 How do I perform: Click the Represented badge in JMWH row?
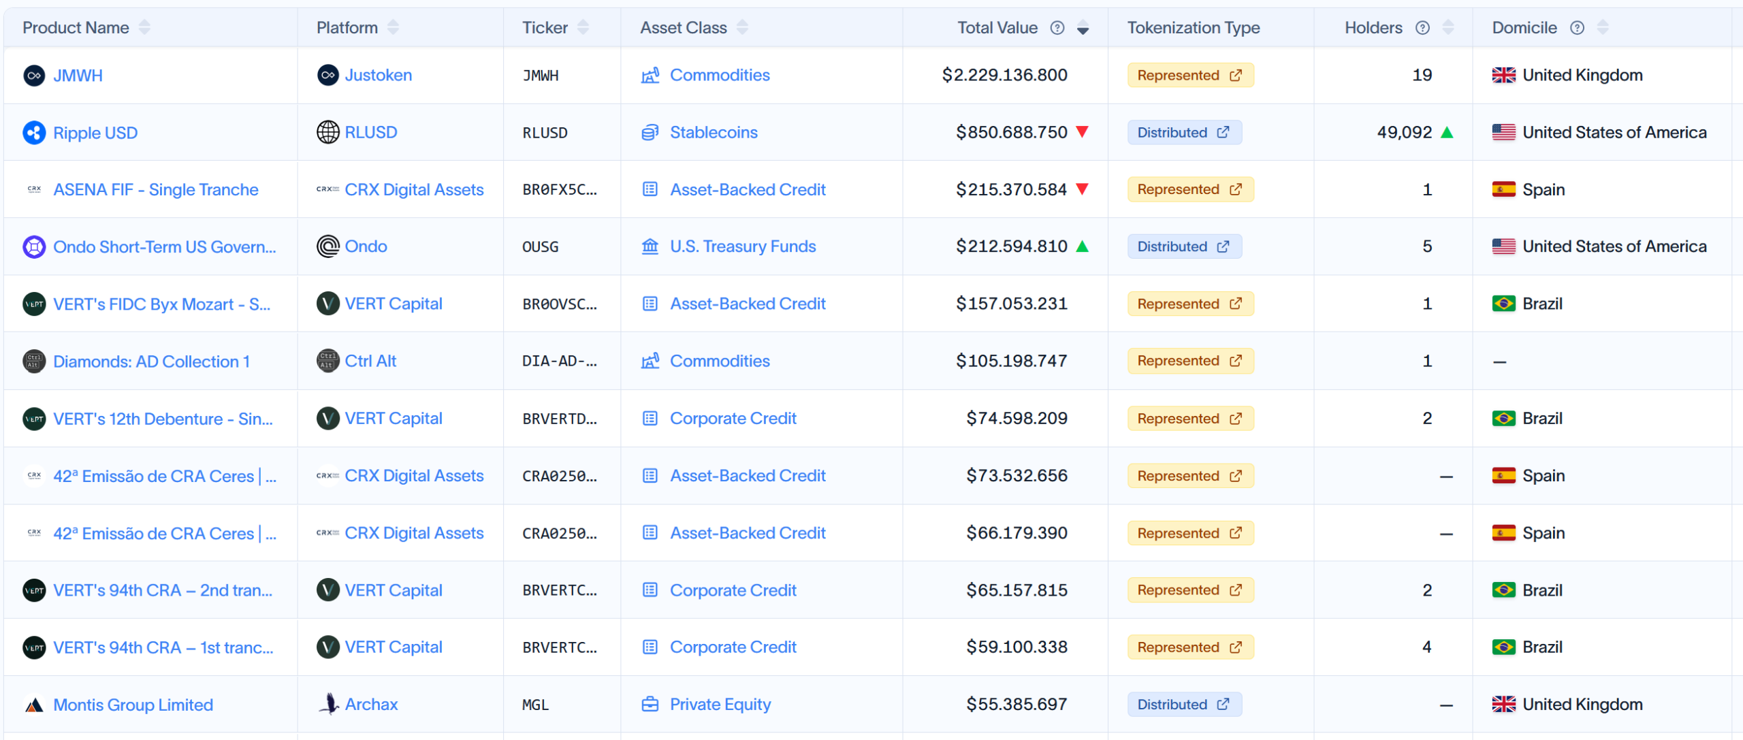[1190, 75]
